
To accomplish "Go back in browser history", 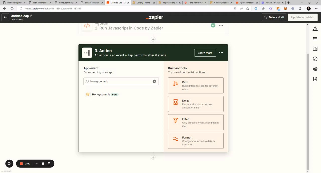I will 5,9.
